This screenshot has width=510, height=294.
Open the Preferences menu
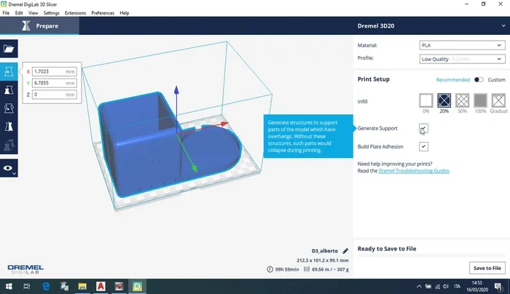pos(103,13)
